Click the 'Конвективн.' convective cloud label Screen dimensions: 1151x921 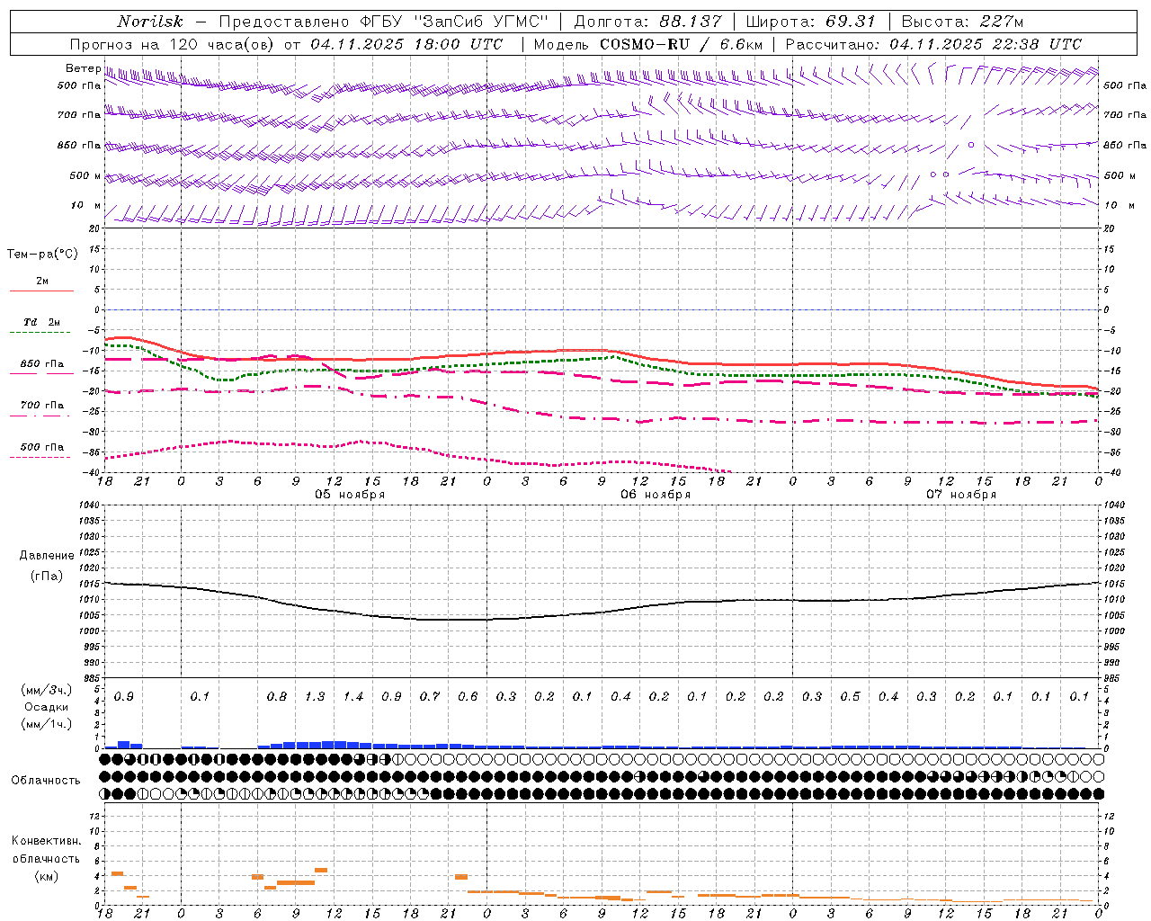pos(46,841)
